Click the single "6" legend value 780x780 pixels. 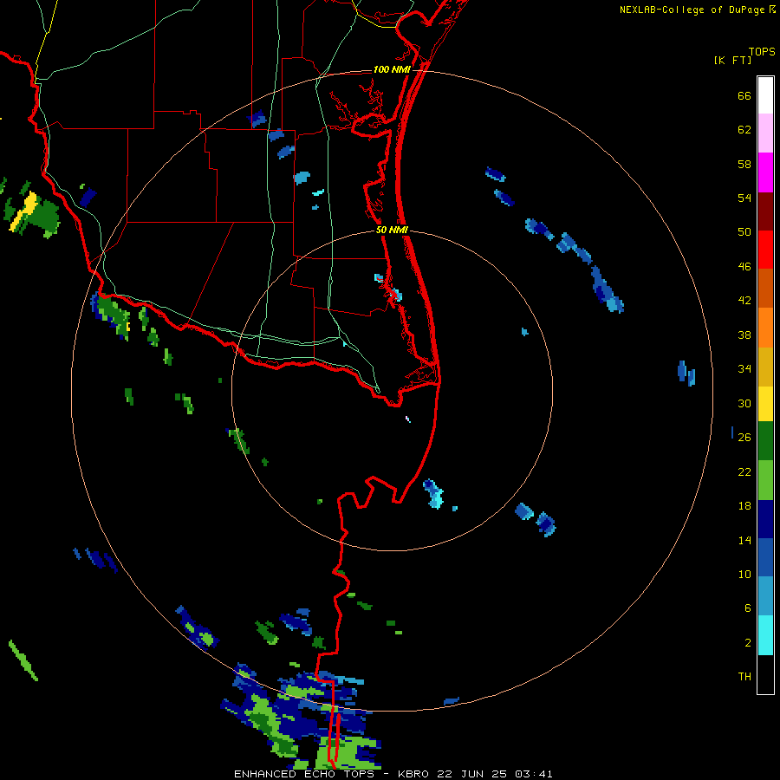tap(748, 608)
